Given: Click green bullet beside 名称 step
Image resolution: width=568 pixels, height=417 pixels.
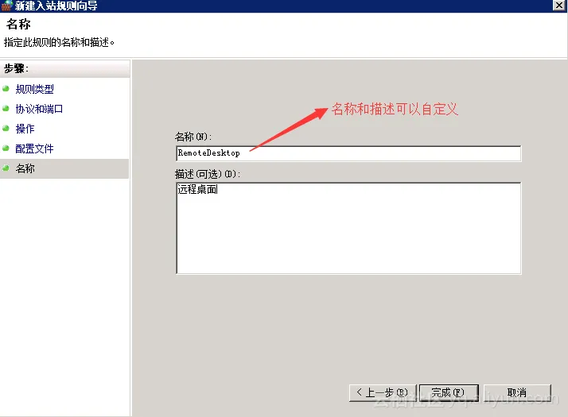Looking at the screenshot, I should (x=6, y=168).
